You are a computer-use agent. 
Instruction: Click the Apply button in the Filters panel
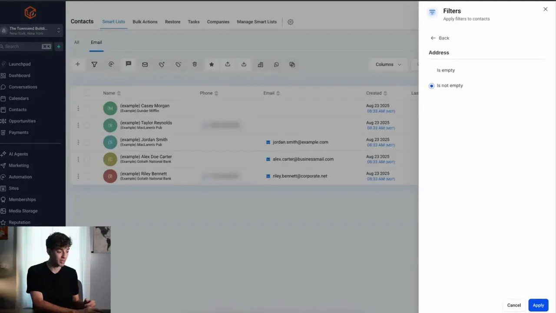(x=538, y=305)
